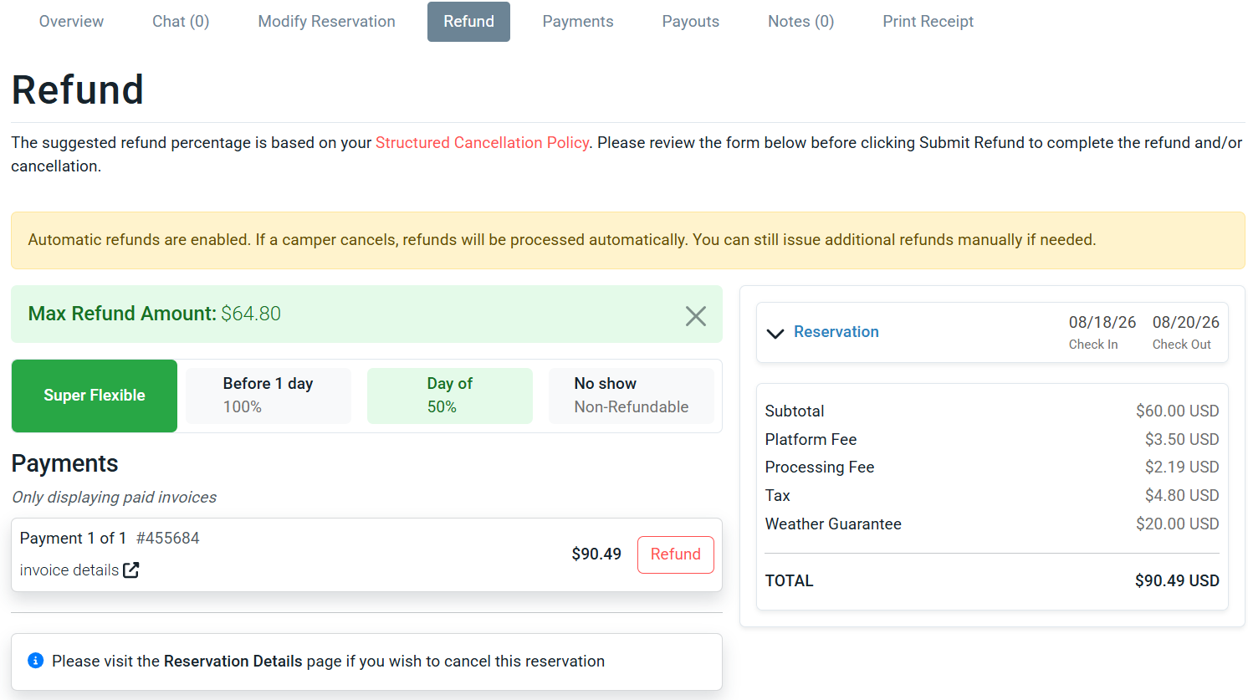Choose the Before 1 day 100% option
Viewport: 1248px width, 700px height.
coord(269,396)
